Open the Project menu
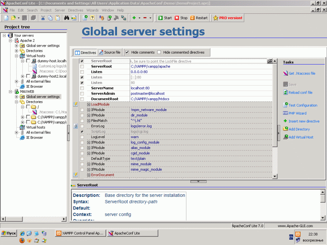Screen dimensions: 327x245 tap(46, 10)
